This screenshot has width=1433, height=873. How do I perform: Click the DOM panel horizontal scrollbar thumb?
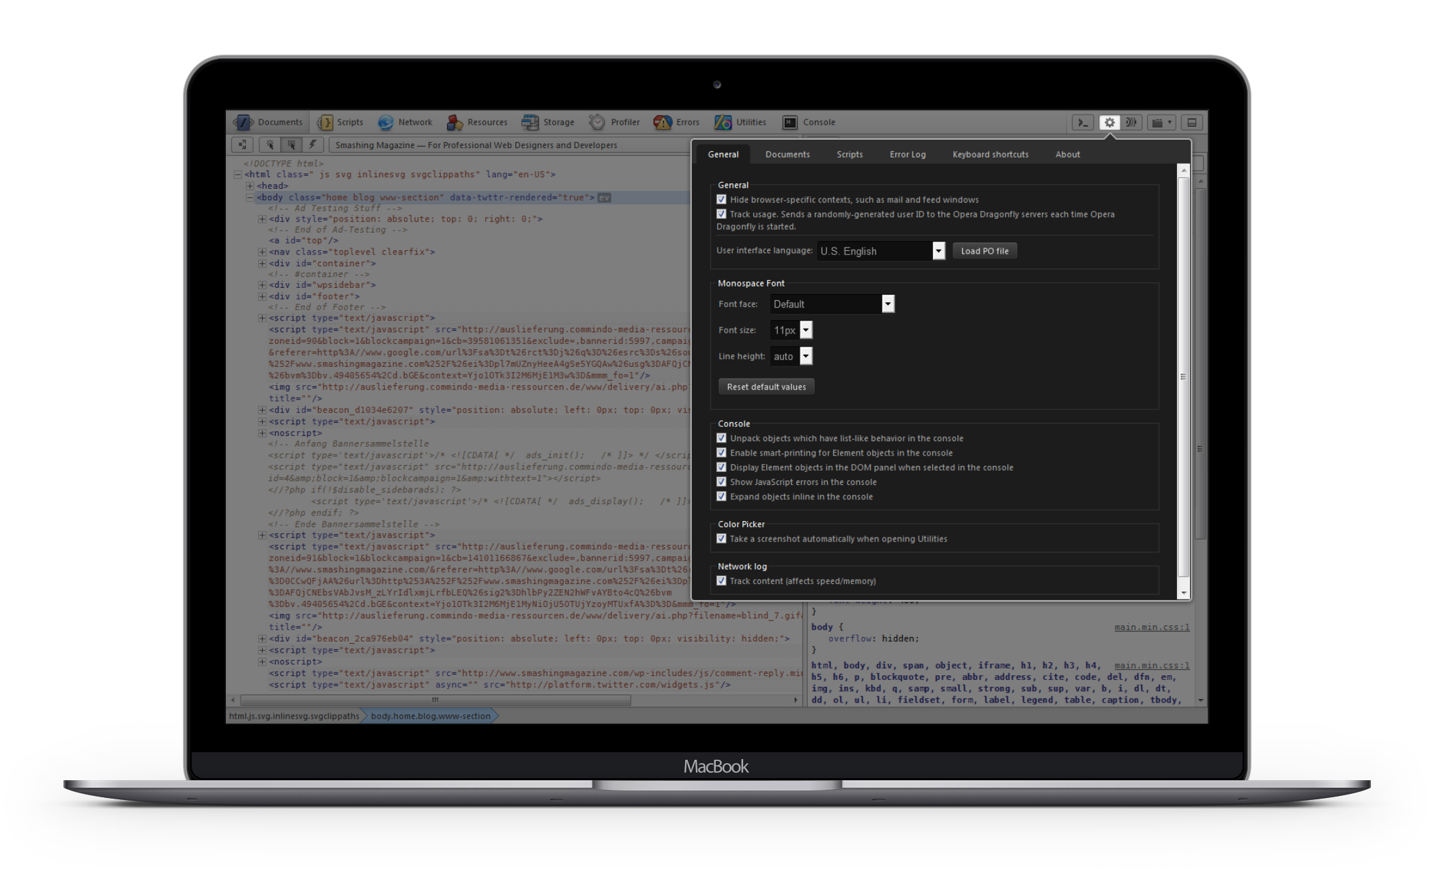point(435,700)
